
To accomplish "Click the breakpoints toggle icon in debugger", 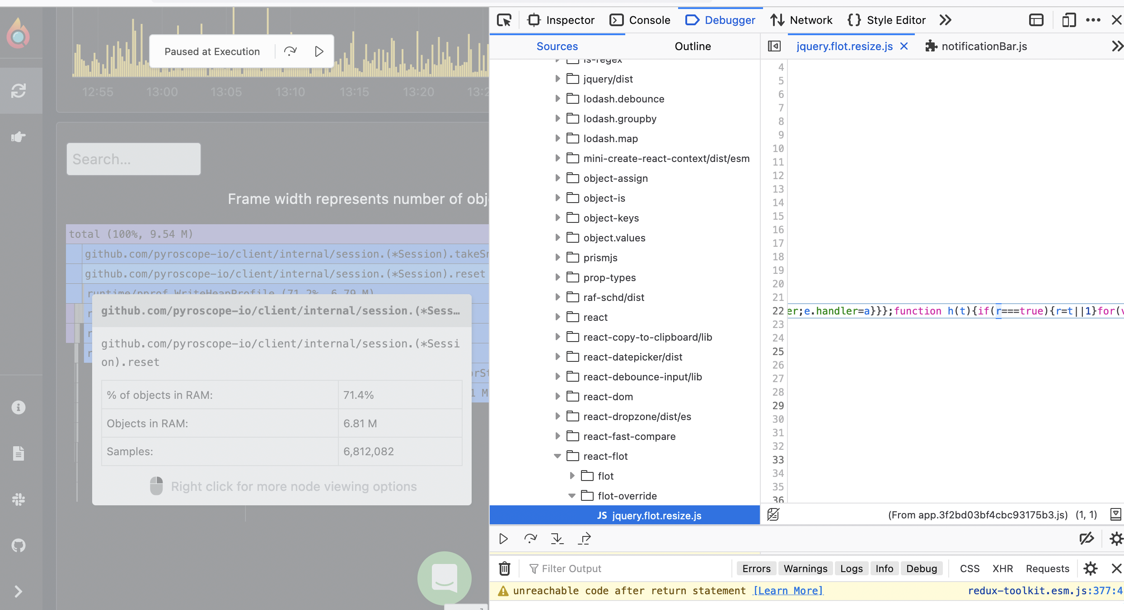I will [1087, 539].
